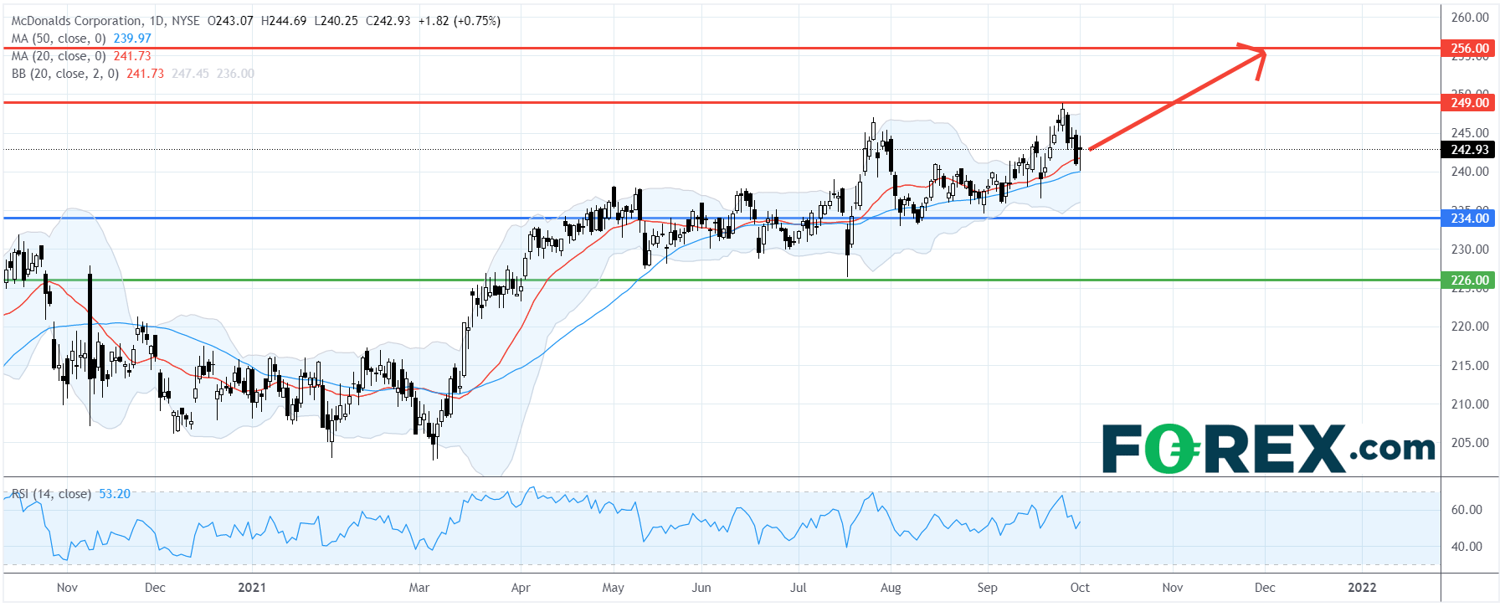Click the 2022 time axis label

pyautogui.click(x=1362, y=588)
